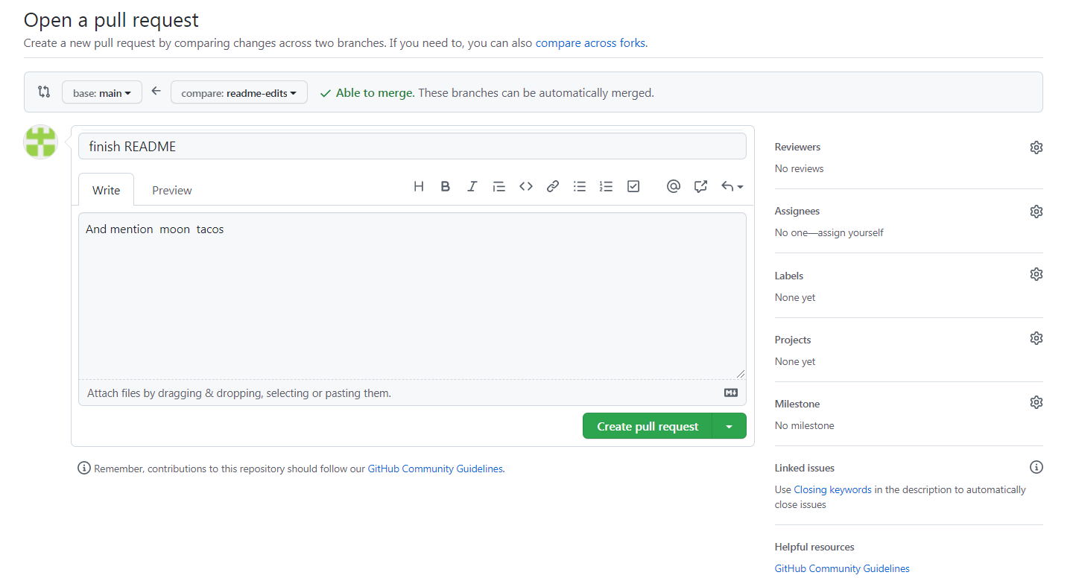Insert a hyperlink into the comment
Viewport: 1076px width, 581px height.
click(x=552, y=186)
